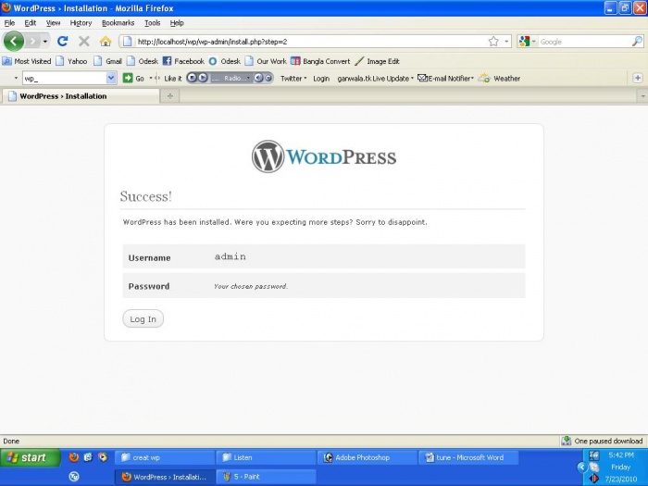Screen dimensions: 648x486
Task: Open the Facebook bookmark
Action: coord(183,61)
